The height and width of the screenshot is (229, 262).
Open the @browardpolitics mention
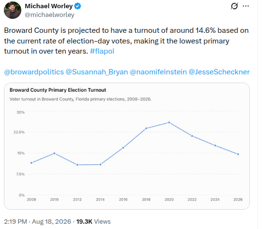(34, 72)
